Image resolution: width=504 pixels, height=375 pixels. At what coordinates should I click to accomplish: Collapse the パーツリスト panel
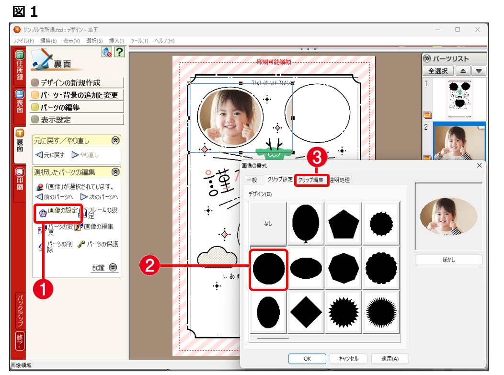click(427, 59)
